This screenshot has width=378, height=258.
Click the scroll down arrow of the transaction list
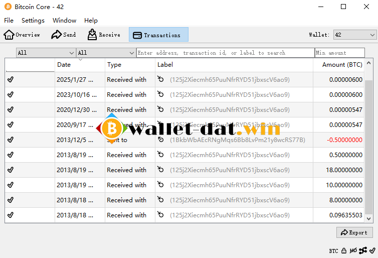[368, 219]
